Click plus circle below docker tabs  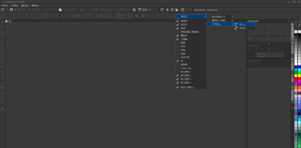pos(293,108)
